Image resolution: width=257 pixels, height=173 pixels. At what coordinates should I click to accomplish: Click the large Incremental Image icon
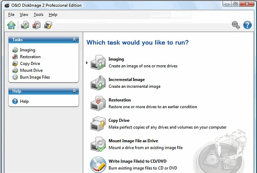[98, 83]
